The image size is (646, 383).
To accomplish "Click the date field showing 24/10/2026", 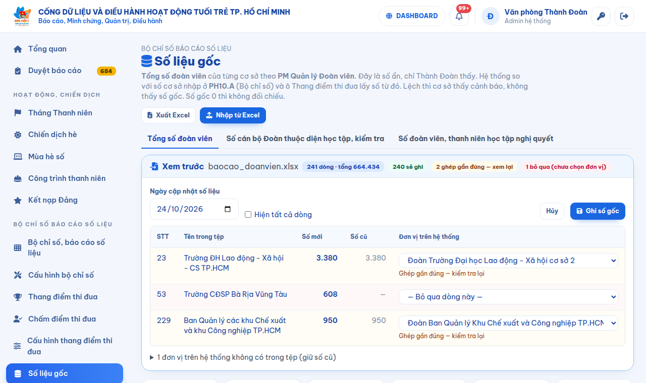I will pyautogui.click(x=194, y=209).
